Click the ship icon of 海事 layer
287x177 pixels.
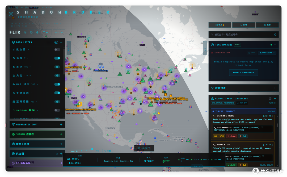pos(14,58)
